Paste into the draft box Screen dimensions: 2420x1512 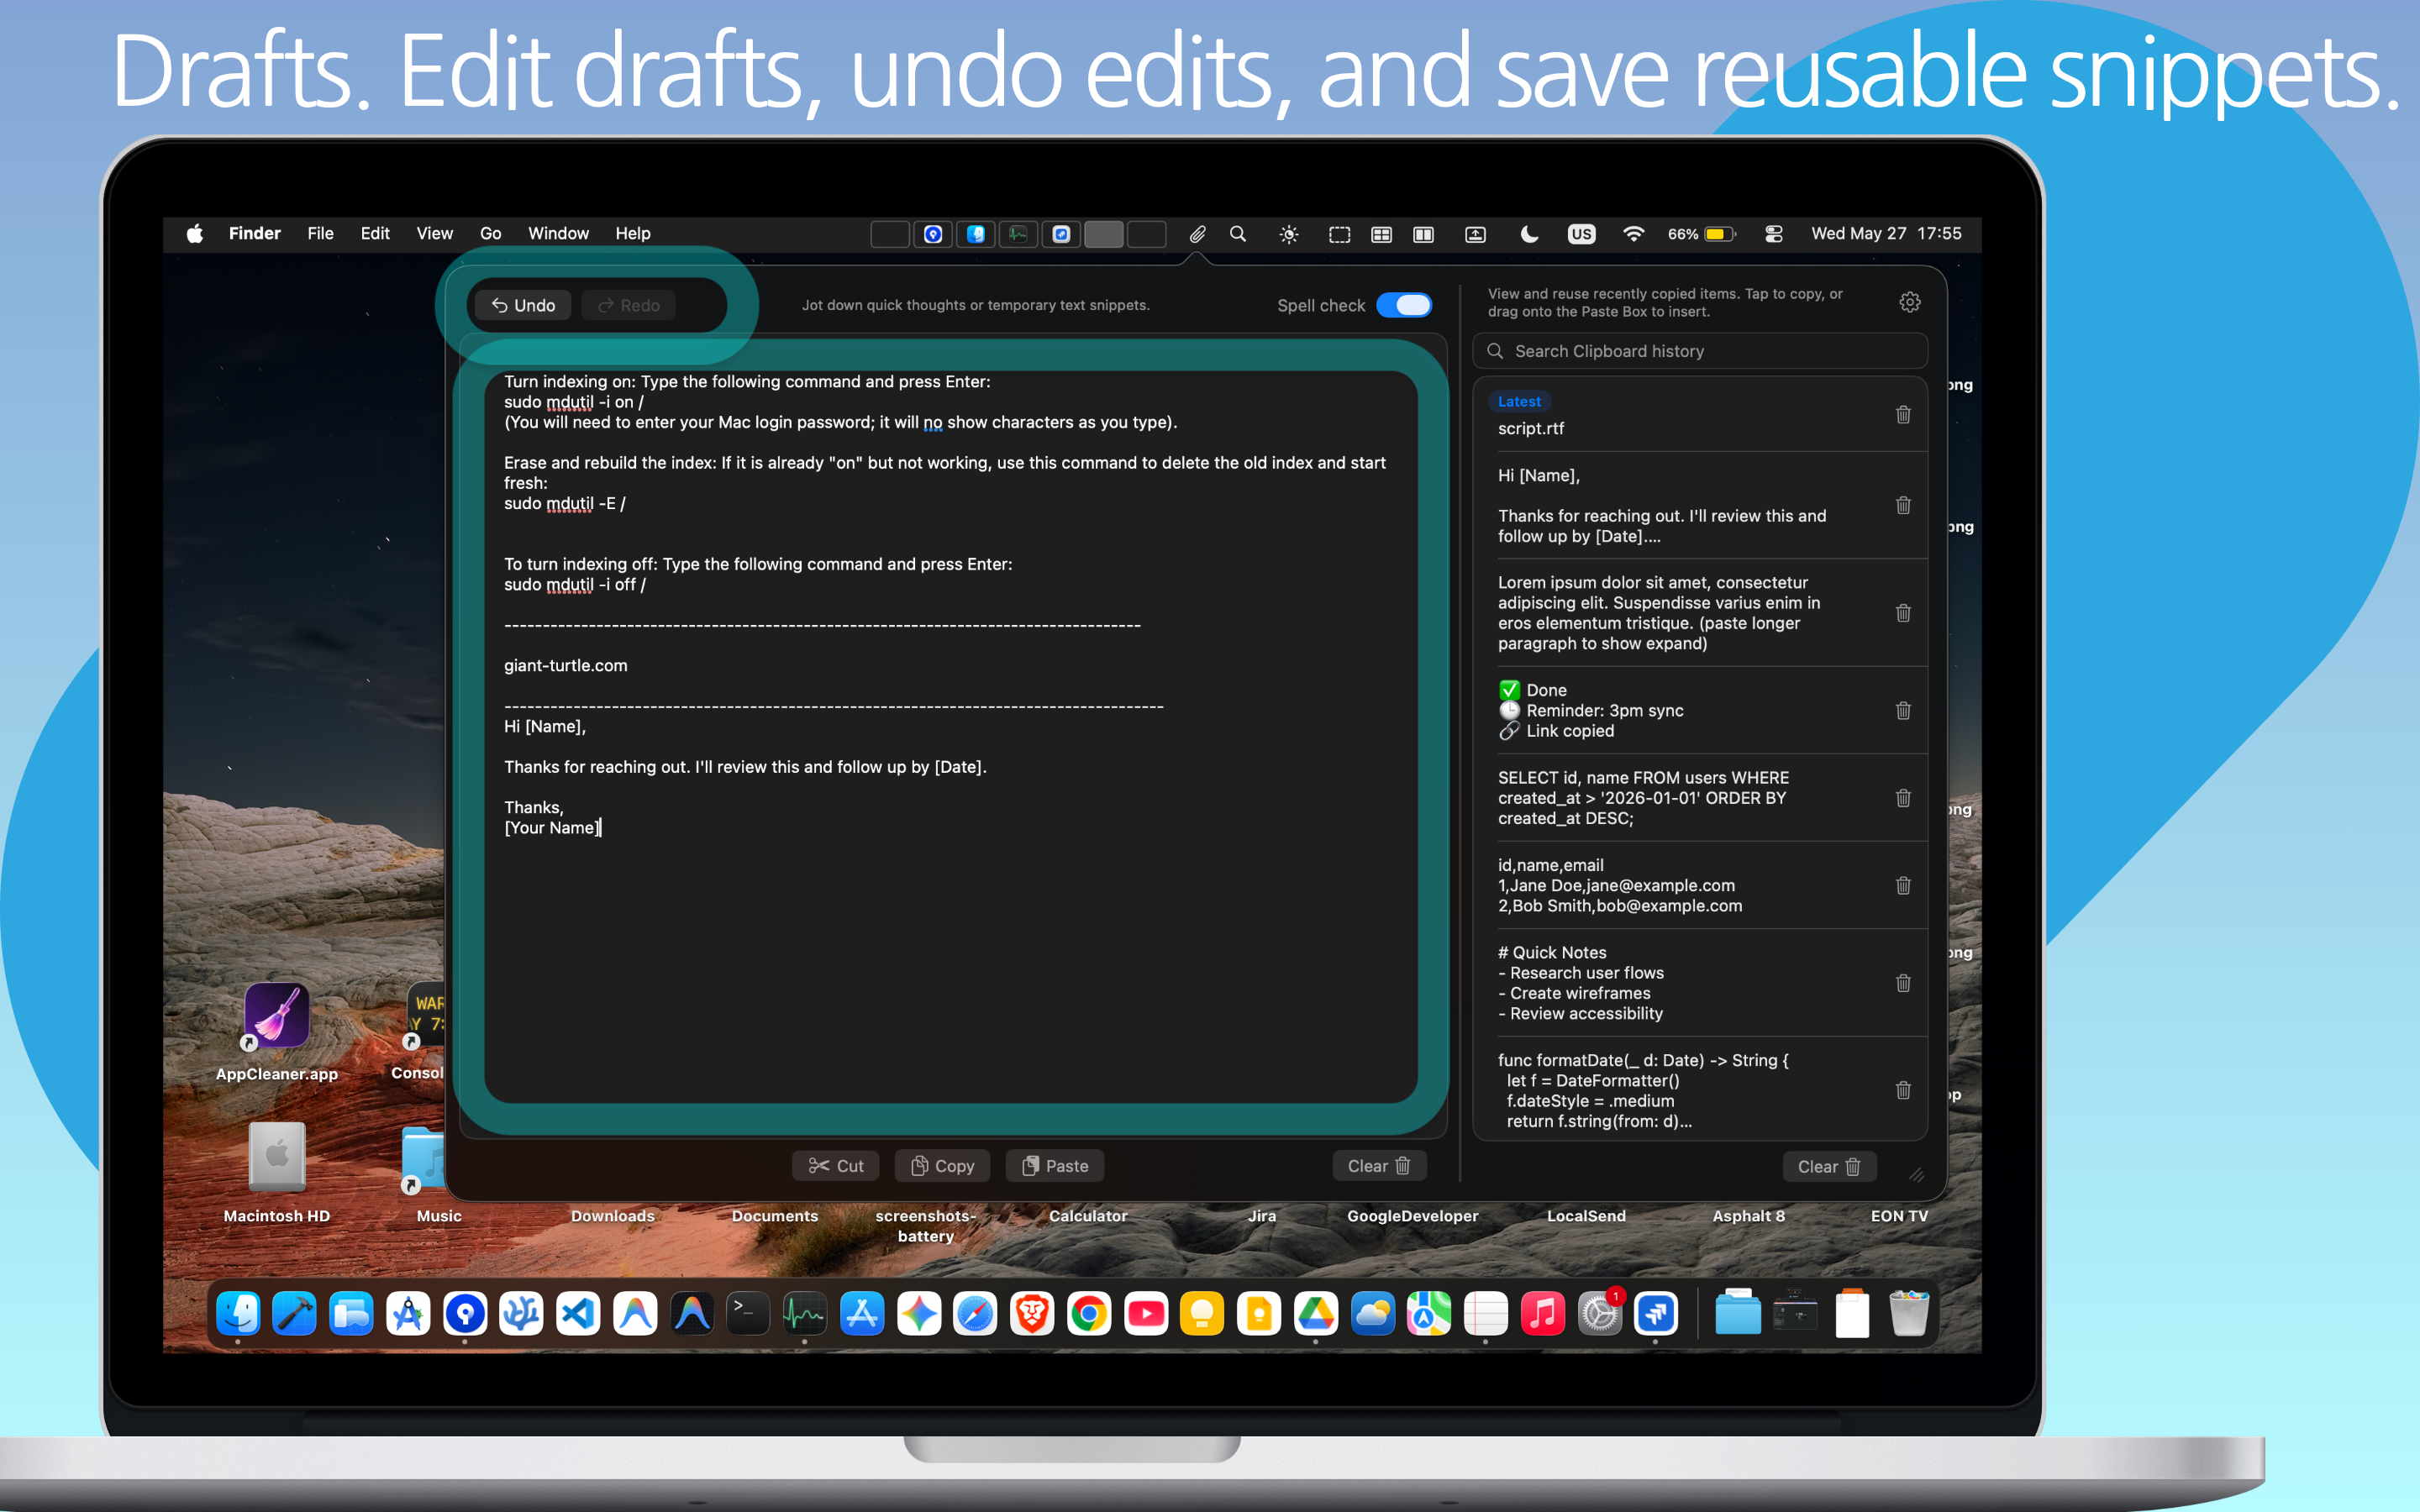(1055, 1166)
